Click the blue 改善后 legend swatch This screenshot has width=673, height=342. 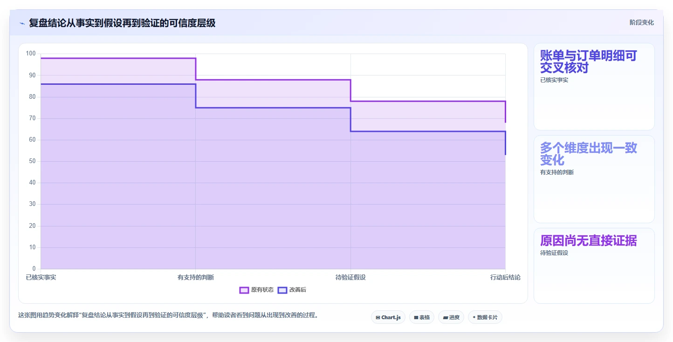pyautogui.click(x=282, y=290)
